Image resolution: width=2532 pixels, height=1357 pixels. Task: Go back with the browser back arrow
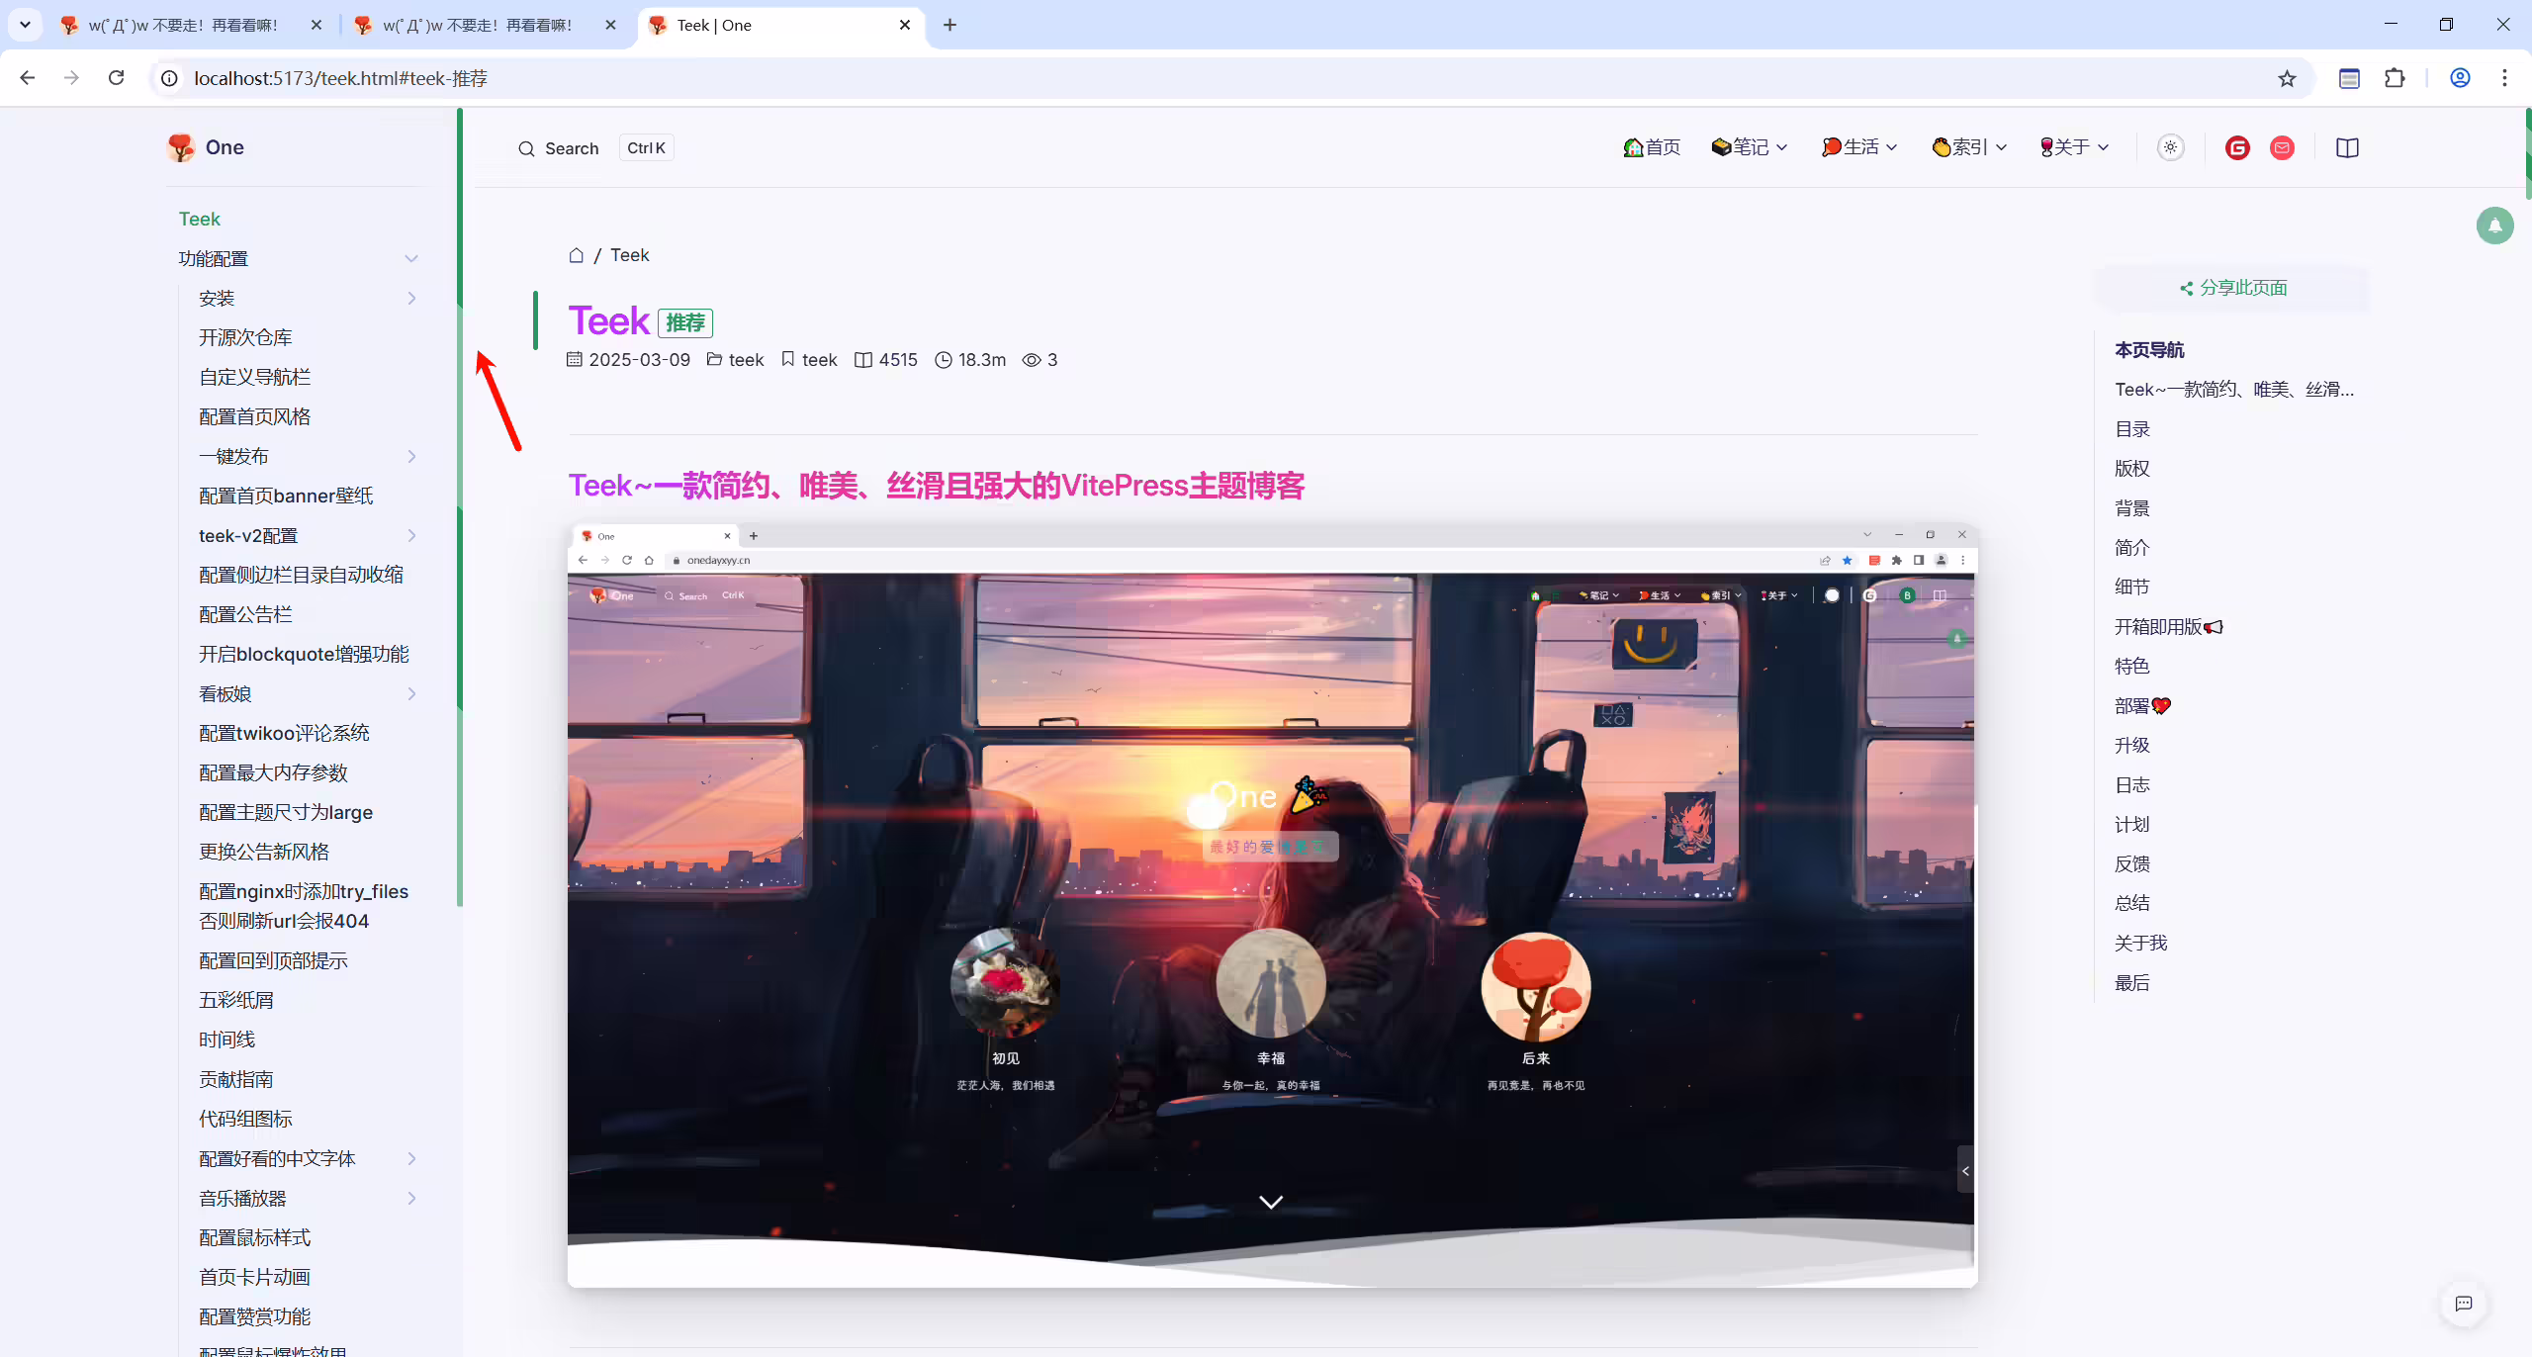pyautogui.click(x=28, y=78)
